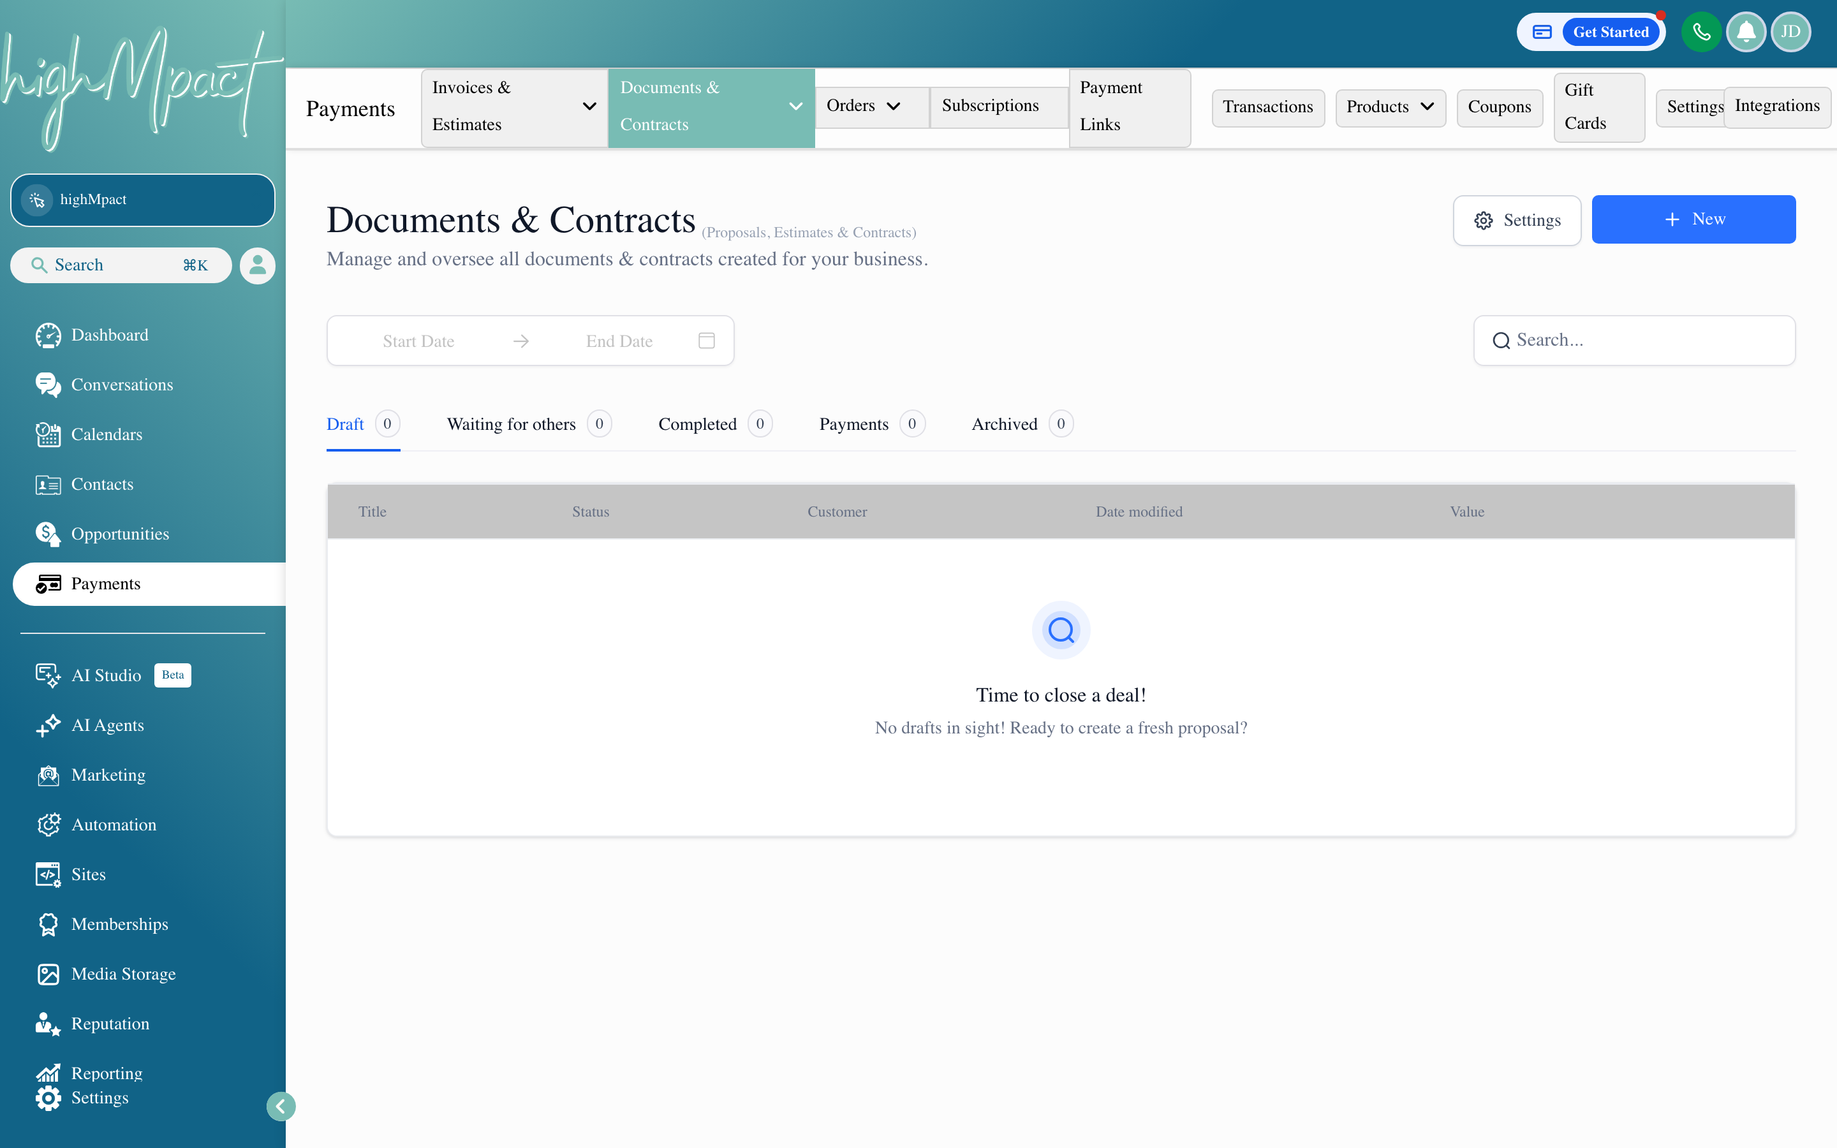
Task: Open the Transactions tab
Action: pyautogui.click(x=1267, y=107)
